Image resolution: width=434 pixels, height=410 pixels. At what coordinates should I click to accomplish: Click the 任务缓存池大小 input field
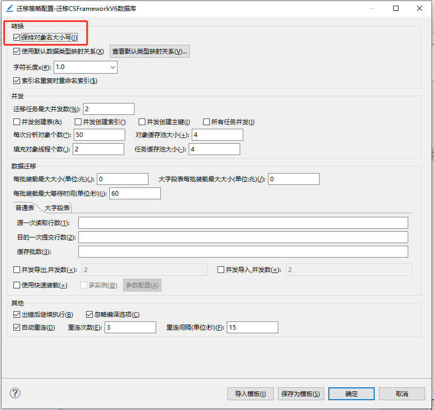coord(214,149)
